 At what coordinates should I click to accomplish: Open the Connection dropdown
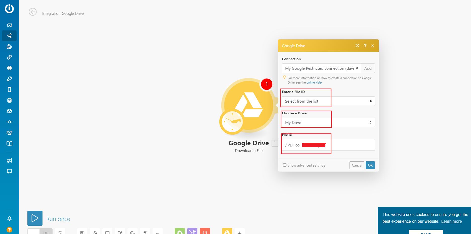click(x=321, y=68)
